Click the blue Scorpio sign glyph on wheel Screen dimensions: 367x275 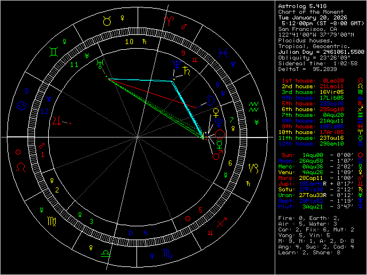coord(168,253)
